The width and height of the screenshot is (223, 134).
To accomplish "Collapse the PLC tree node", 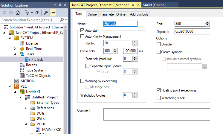I will pos(10,86).
